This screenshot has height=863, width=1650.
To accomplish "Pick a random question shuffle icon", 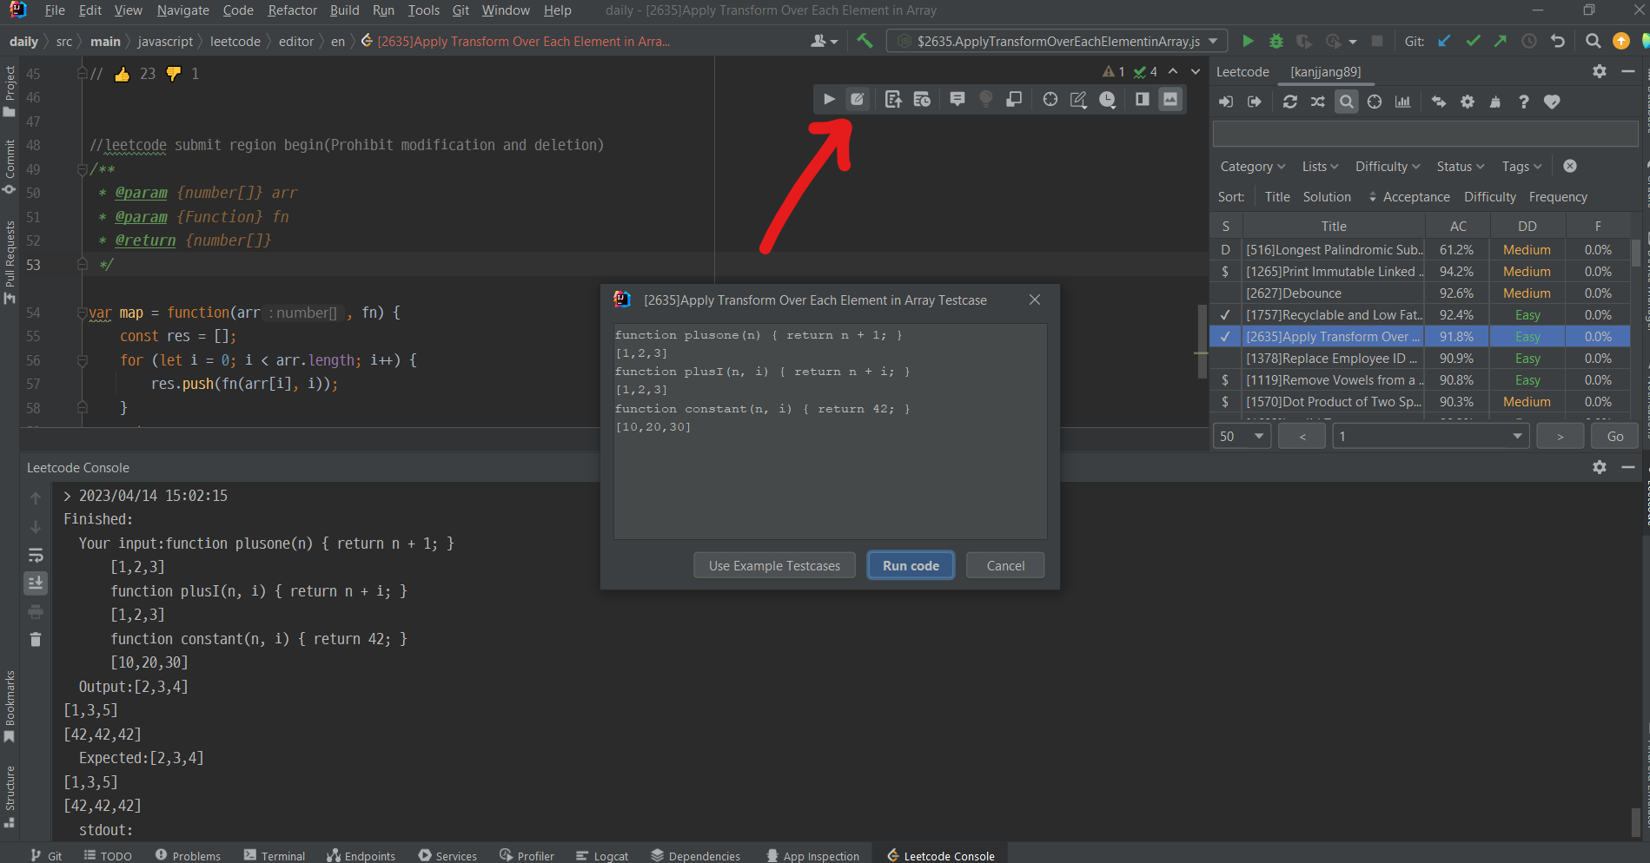I will [x=1318, y=102].
